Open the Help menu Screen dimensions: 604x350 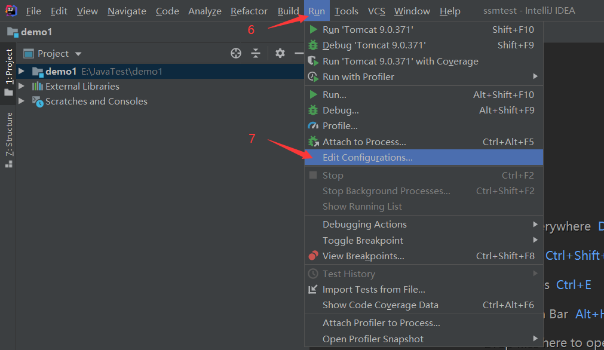450,11
